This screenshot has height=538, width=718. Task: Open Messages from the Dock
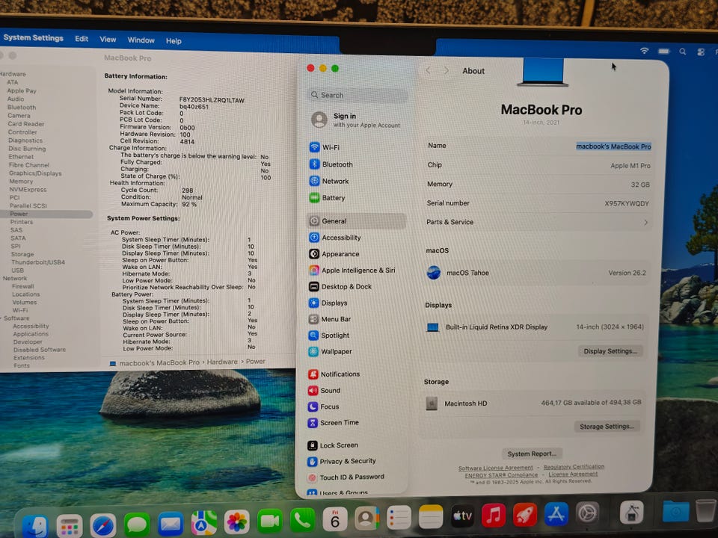137,525
